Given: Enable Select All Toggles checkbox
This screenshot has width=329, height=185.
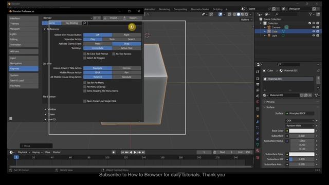Looking at the screenshot, I should pyautogui.click(x=85, y=58).
